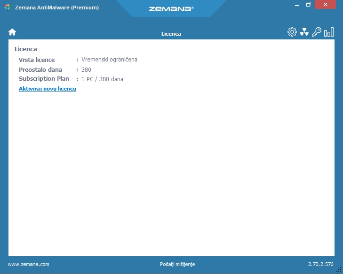Click the key license icon

pos(317,32)
